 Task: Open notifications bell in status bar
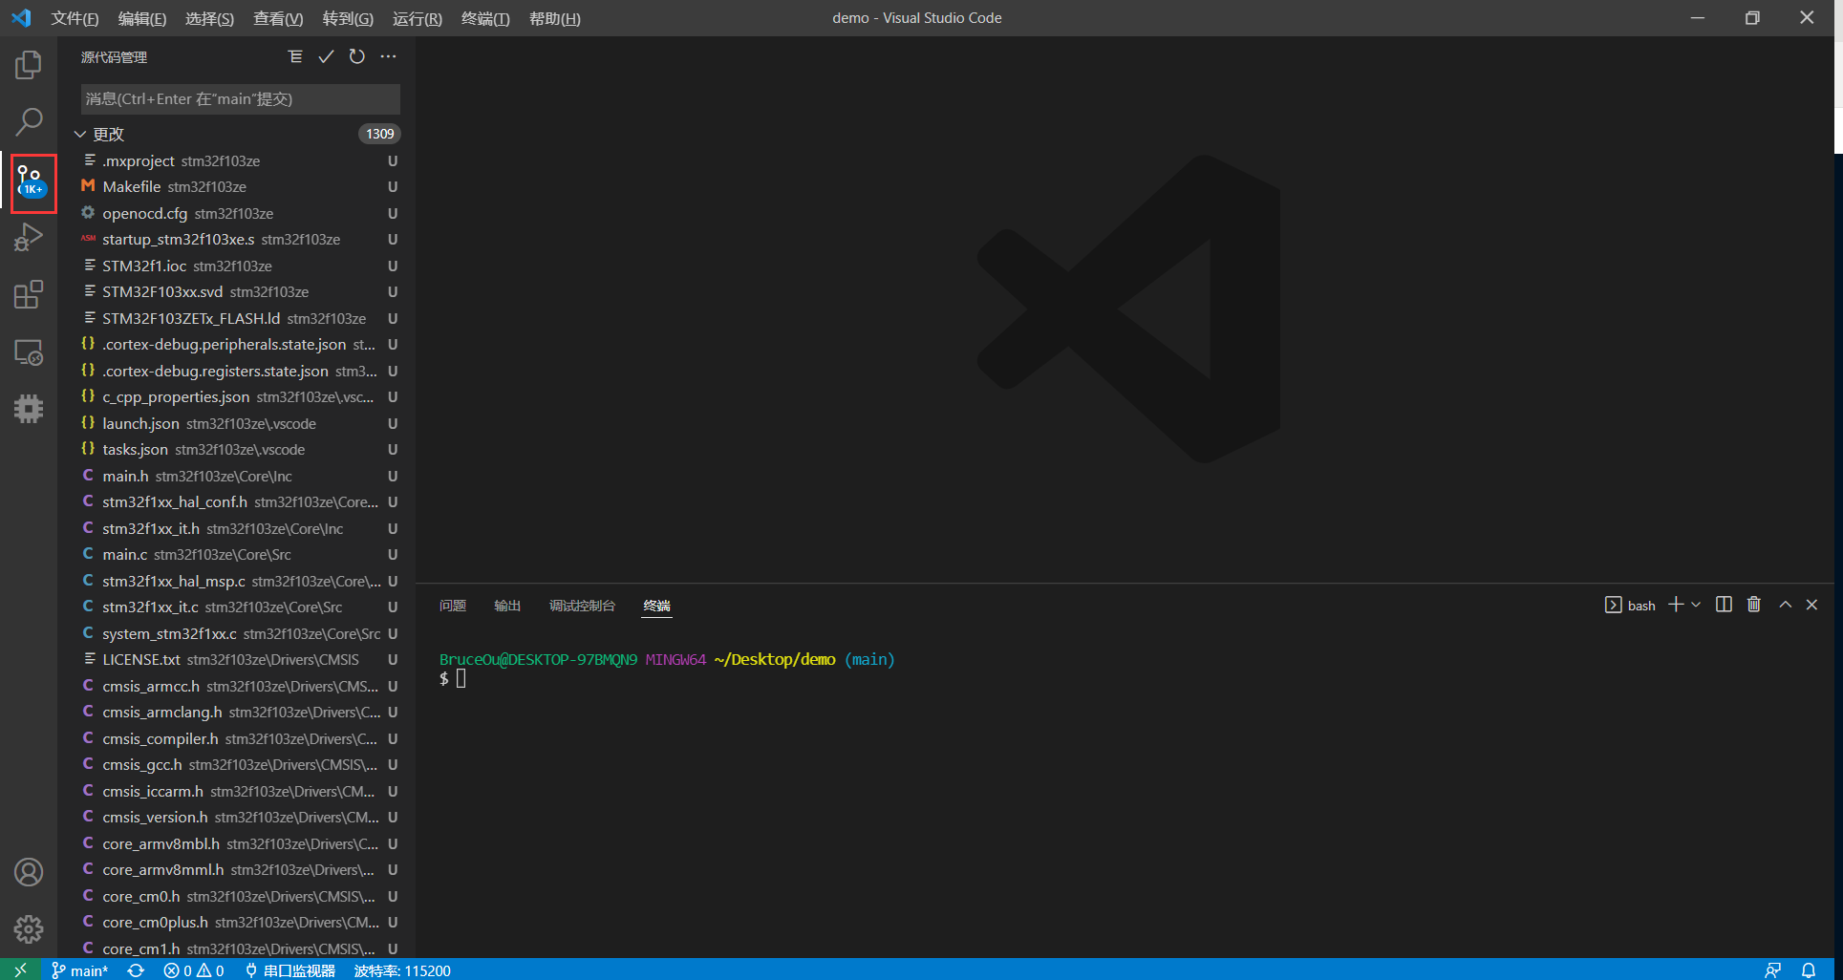click(1809, 969)
